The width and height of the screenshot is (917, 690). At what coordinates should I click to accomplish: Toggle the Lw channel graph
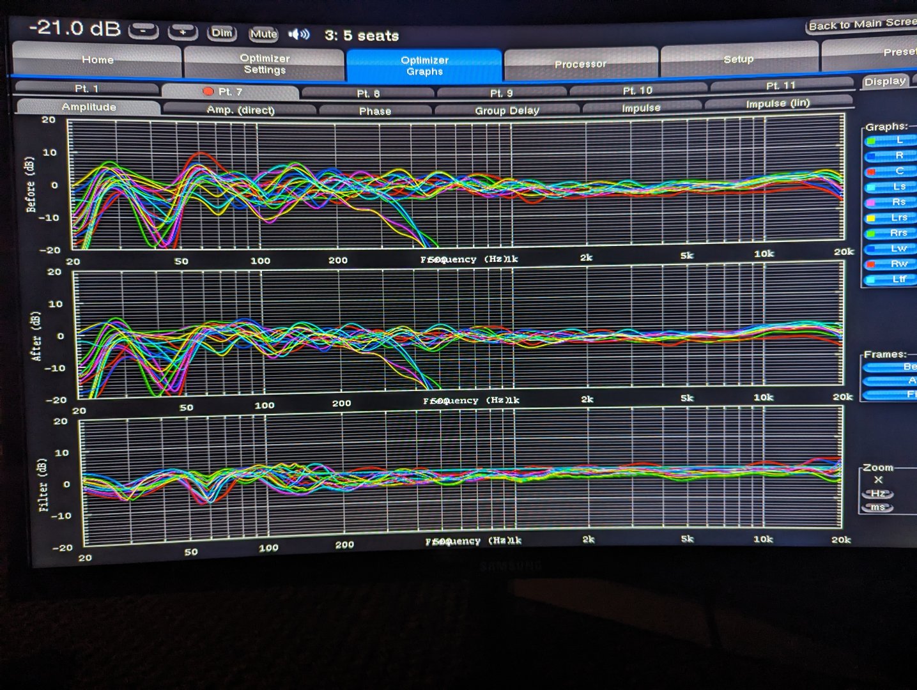pos(892,249)
